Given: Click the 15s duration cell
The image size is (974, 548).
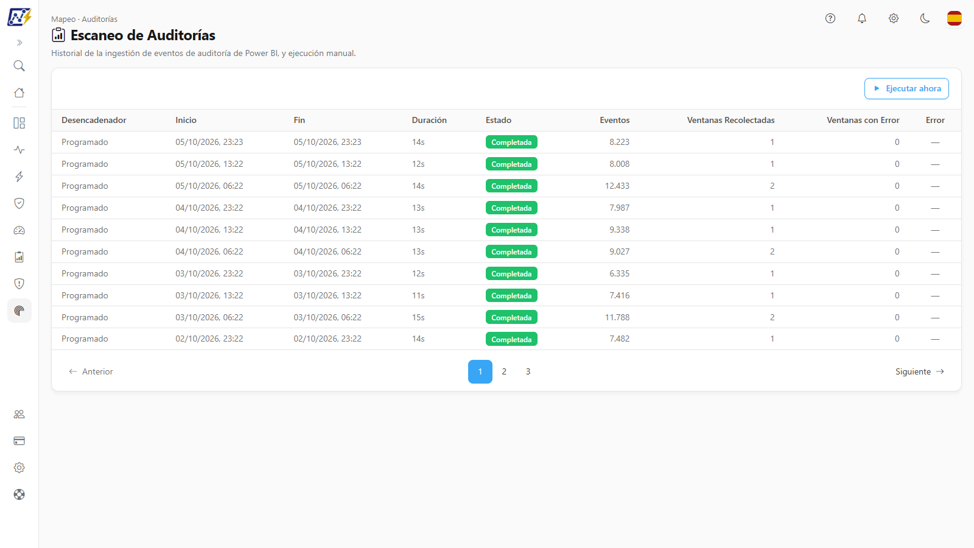Looking at the screenshot, I should coord(418,317).
